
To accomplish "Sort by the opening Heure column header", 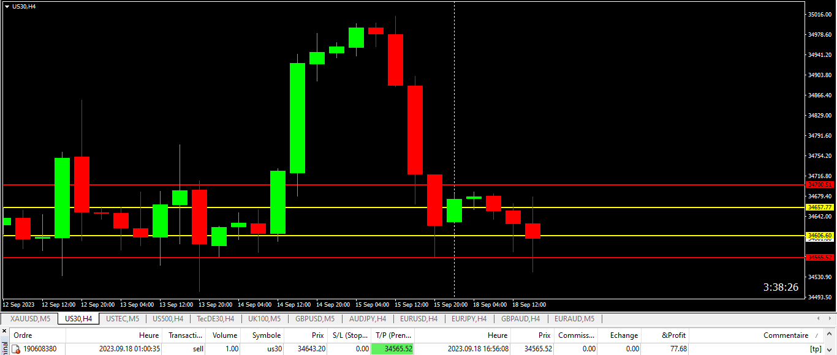I will (x=113, y=335).
